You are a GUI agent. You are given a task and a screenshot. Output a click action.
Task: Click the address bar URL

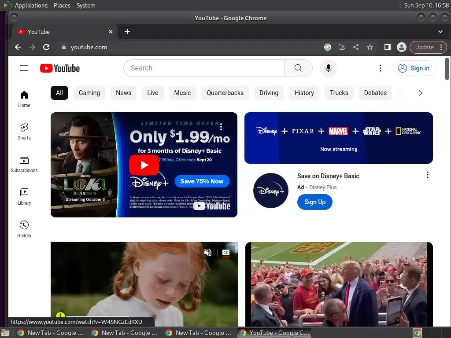(89, 47)
